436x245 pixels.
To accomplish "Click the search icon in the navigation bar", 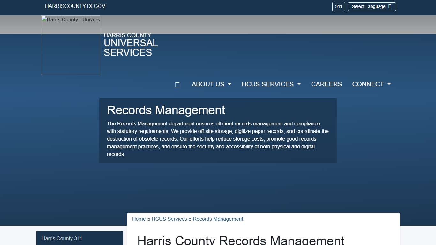I will (177, 84).
